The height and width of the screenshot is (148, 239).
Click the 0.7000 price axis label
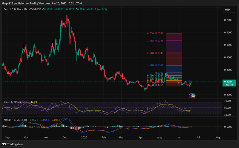coord(228,20)
